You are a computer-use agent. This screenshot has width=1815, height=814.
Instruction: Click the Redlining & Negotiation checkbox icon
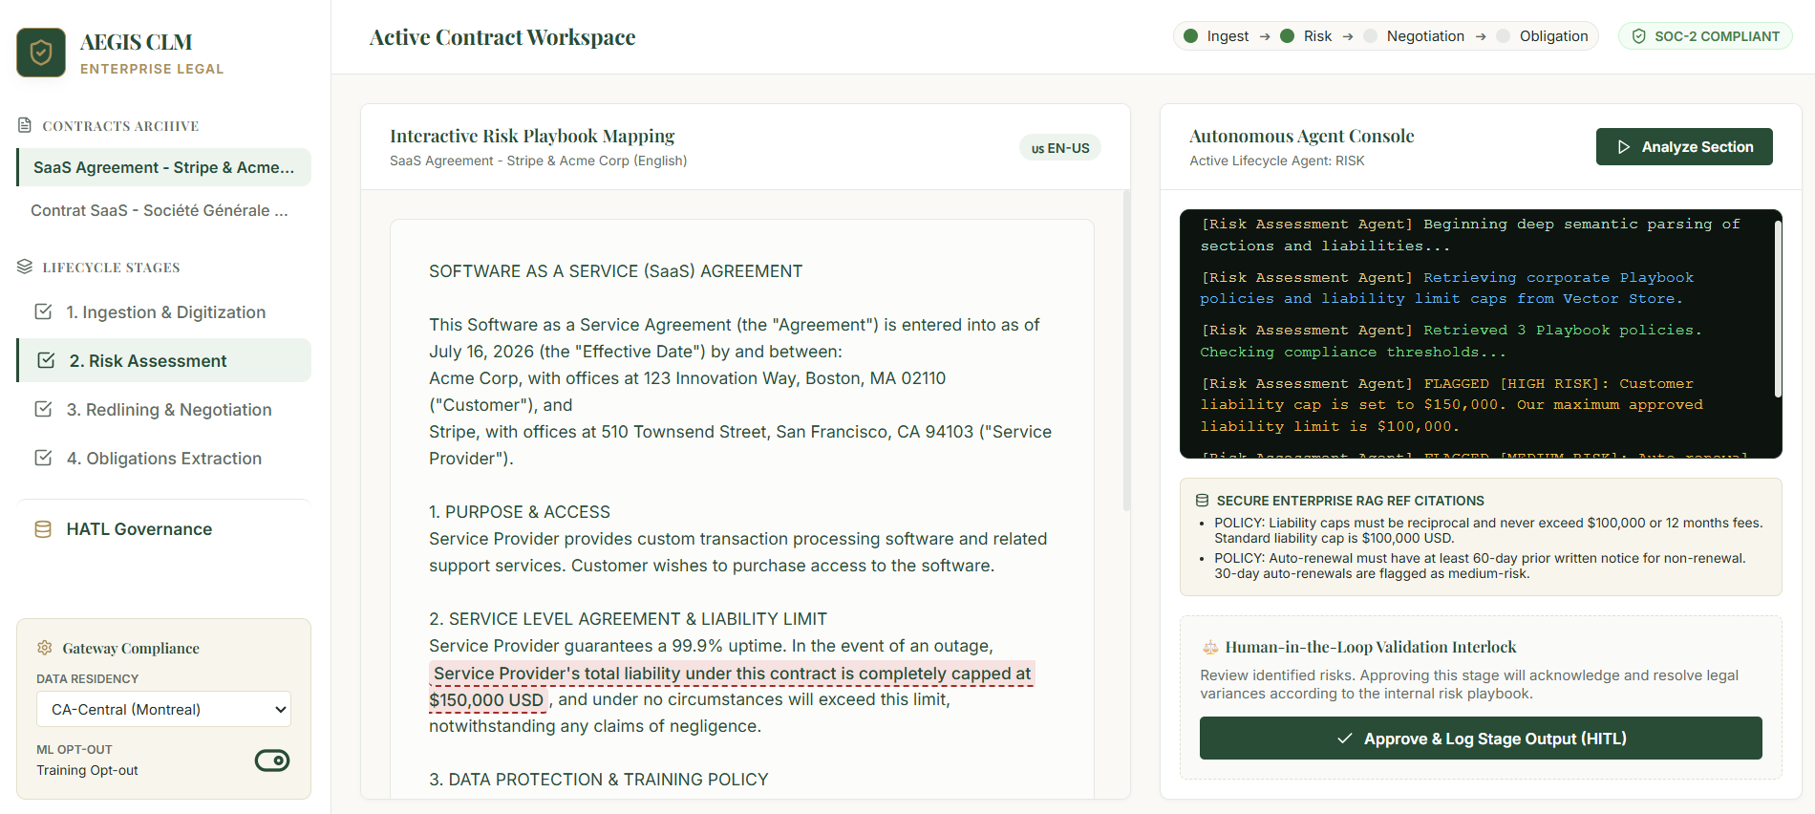[x=43, y=409]
